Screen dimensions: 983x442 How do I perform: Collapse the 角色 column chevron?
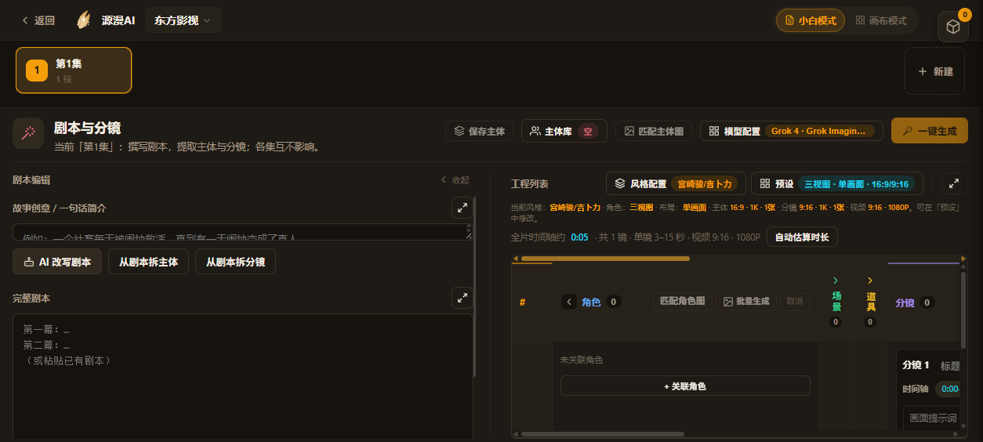pyautogui.click(x=569, y=302)
